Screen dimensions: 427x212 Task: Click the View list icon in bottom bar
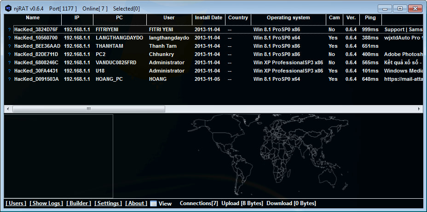click(154, 203)
